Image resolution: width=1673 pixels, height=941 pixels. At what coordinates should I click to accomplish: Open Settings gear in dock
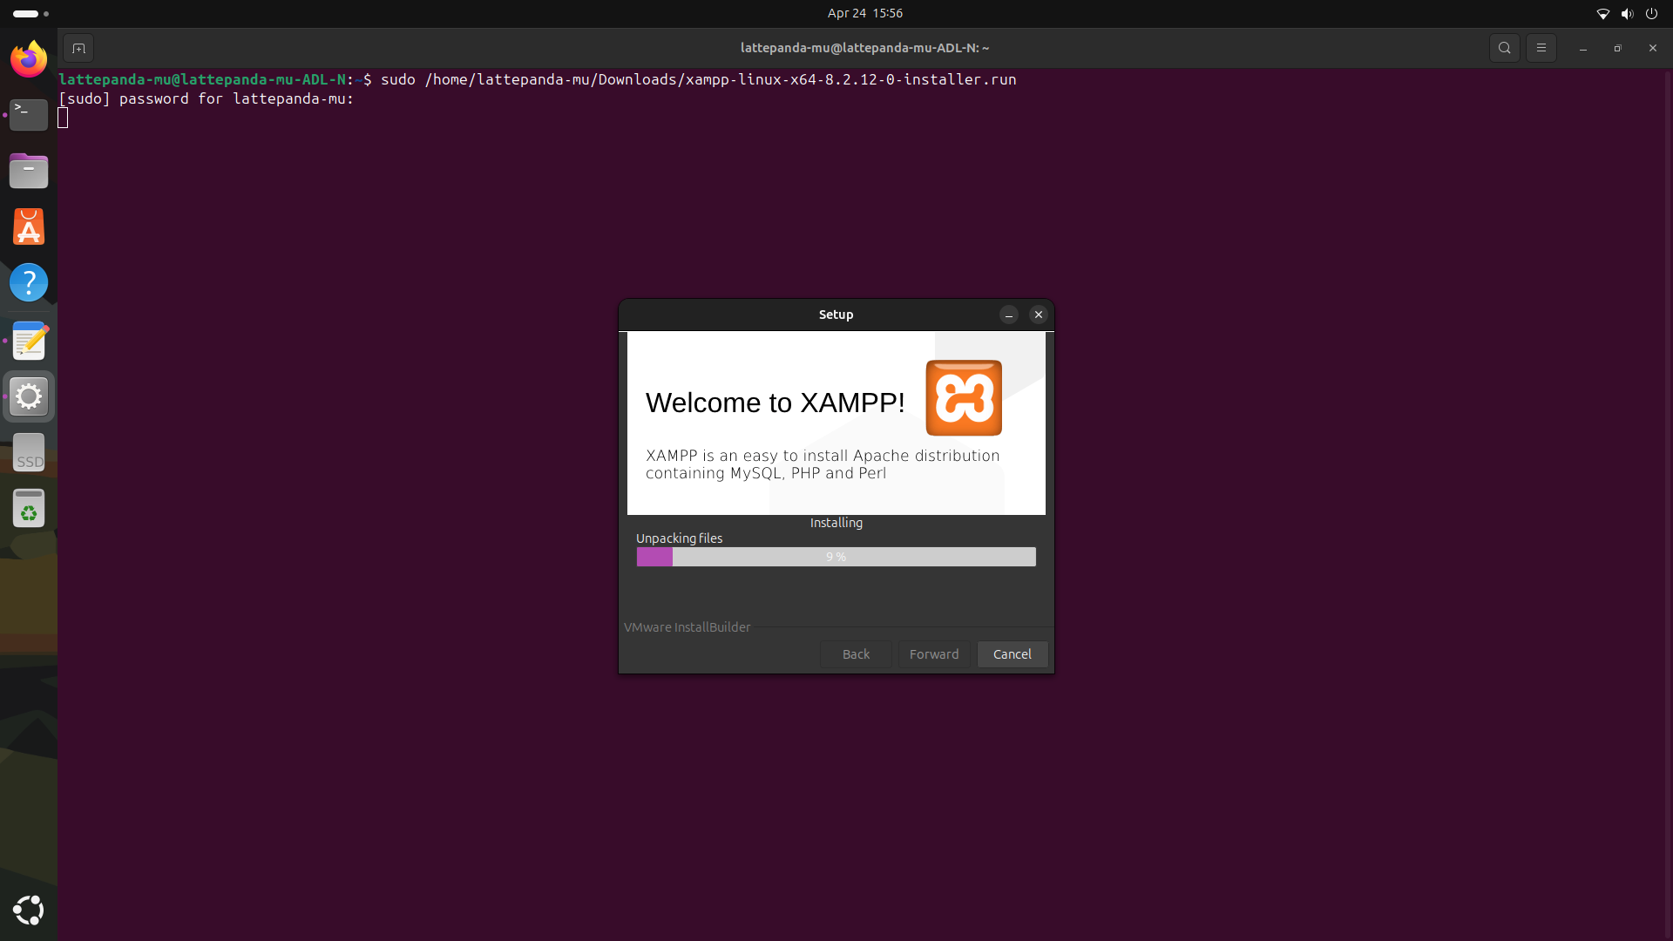[x=29, y=396]
